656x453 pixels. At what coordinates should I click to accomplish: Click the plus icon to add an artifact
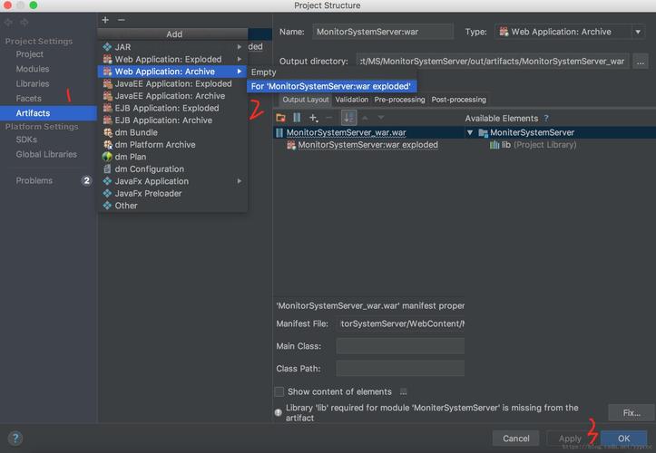105,20
